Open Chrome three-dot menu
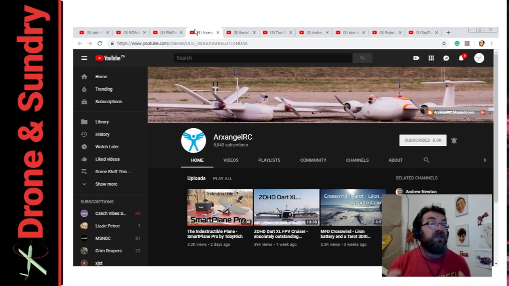 (492, 43)
